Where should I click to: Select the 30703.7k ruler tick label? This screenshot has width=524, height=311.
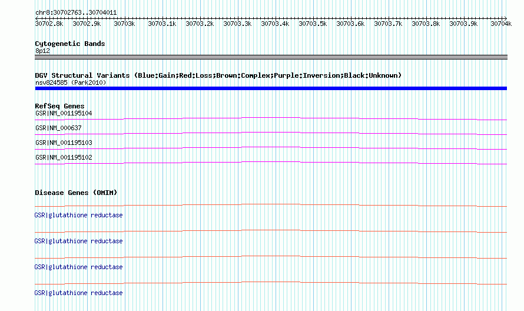click(x=388, y=24)
